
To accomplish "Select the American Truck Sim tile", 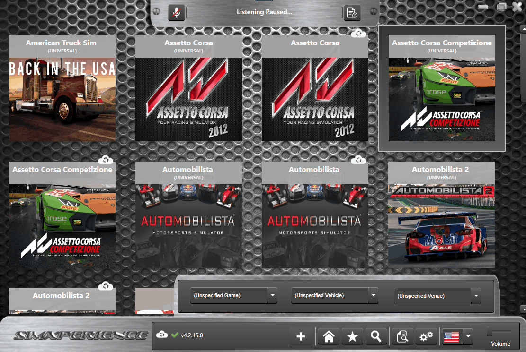I will [x=62, y=88].
